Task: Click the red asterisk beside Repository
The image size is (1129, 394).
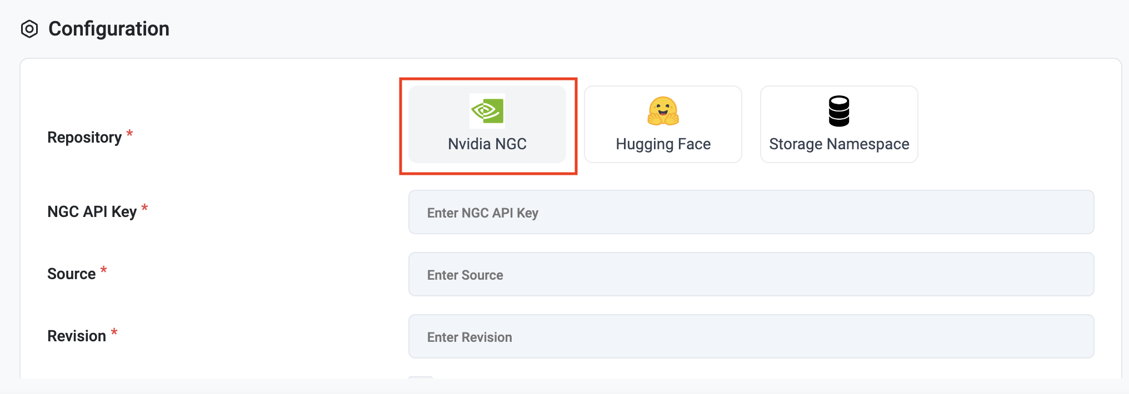Action: [129, 134]
